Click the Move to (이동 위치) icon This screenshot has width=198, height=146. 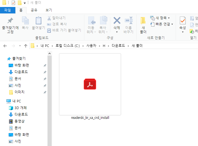click(x=92, y=20)
